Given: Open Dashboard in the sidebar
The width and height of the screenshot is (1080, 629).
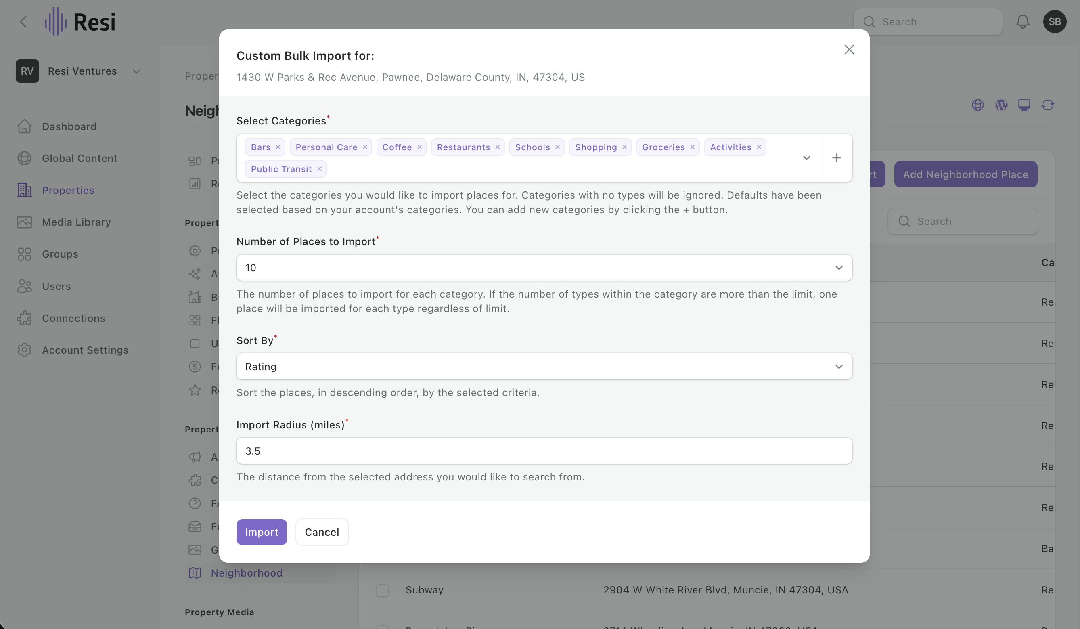Looking at the screenshot, I should [69, 126].
